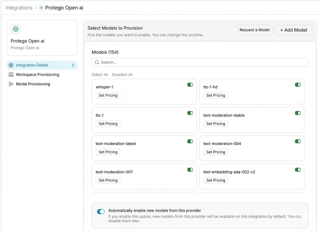Click the Integration Details gear icon
The height and width of the screenshot is (231, 320).
[11, 65]
